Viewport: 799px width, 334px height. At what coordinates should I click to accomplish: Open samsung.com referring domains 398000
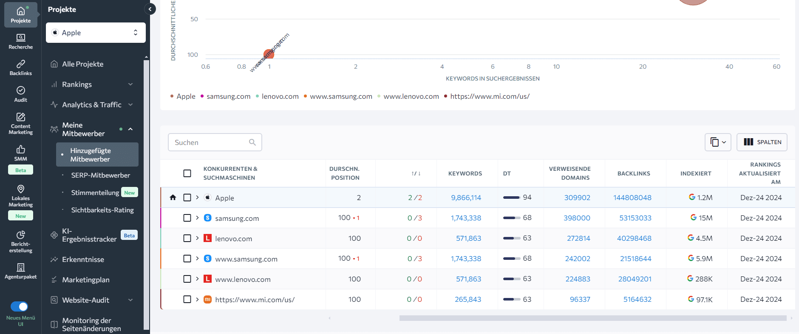click(577, 218)
